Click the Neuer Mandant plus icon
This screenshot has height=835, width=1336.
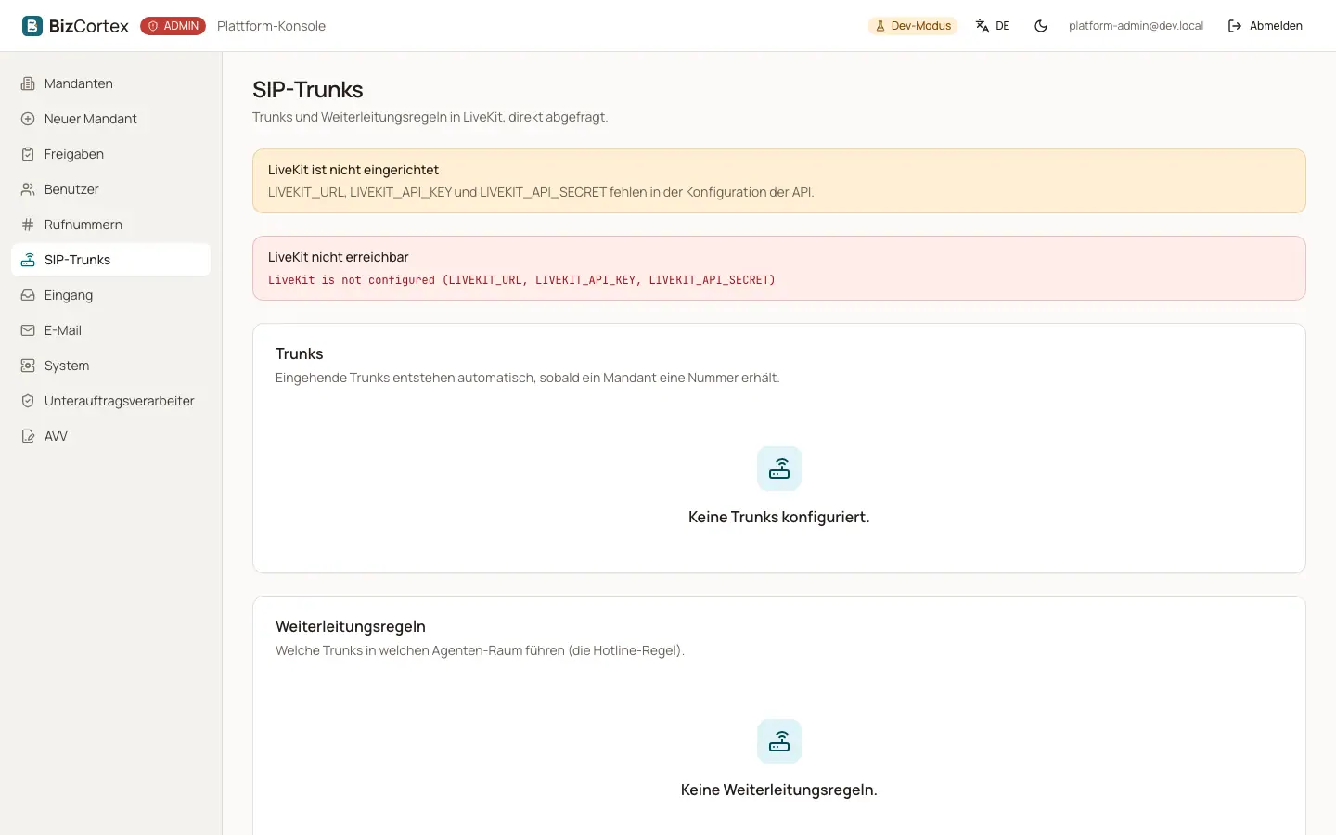pyautogui.click(x=28, y=119)
